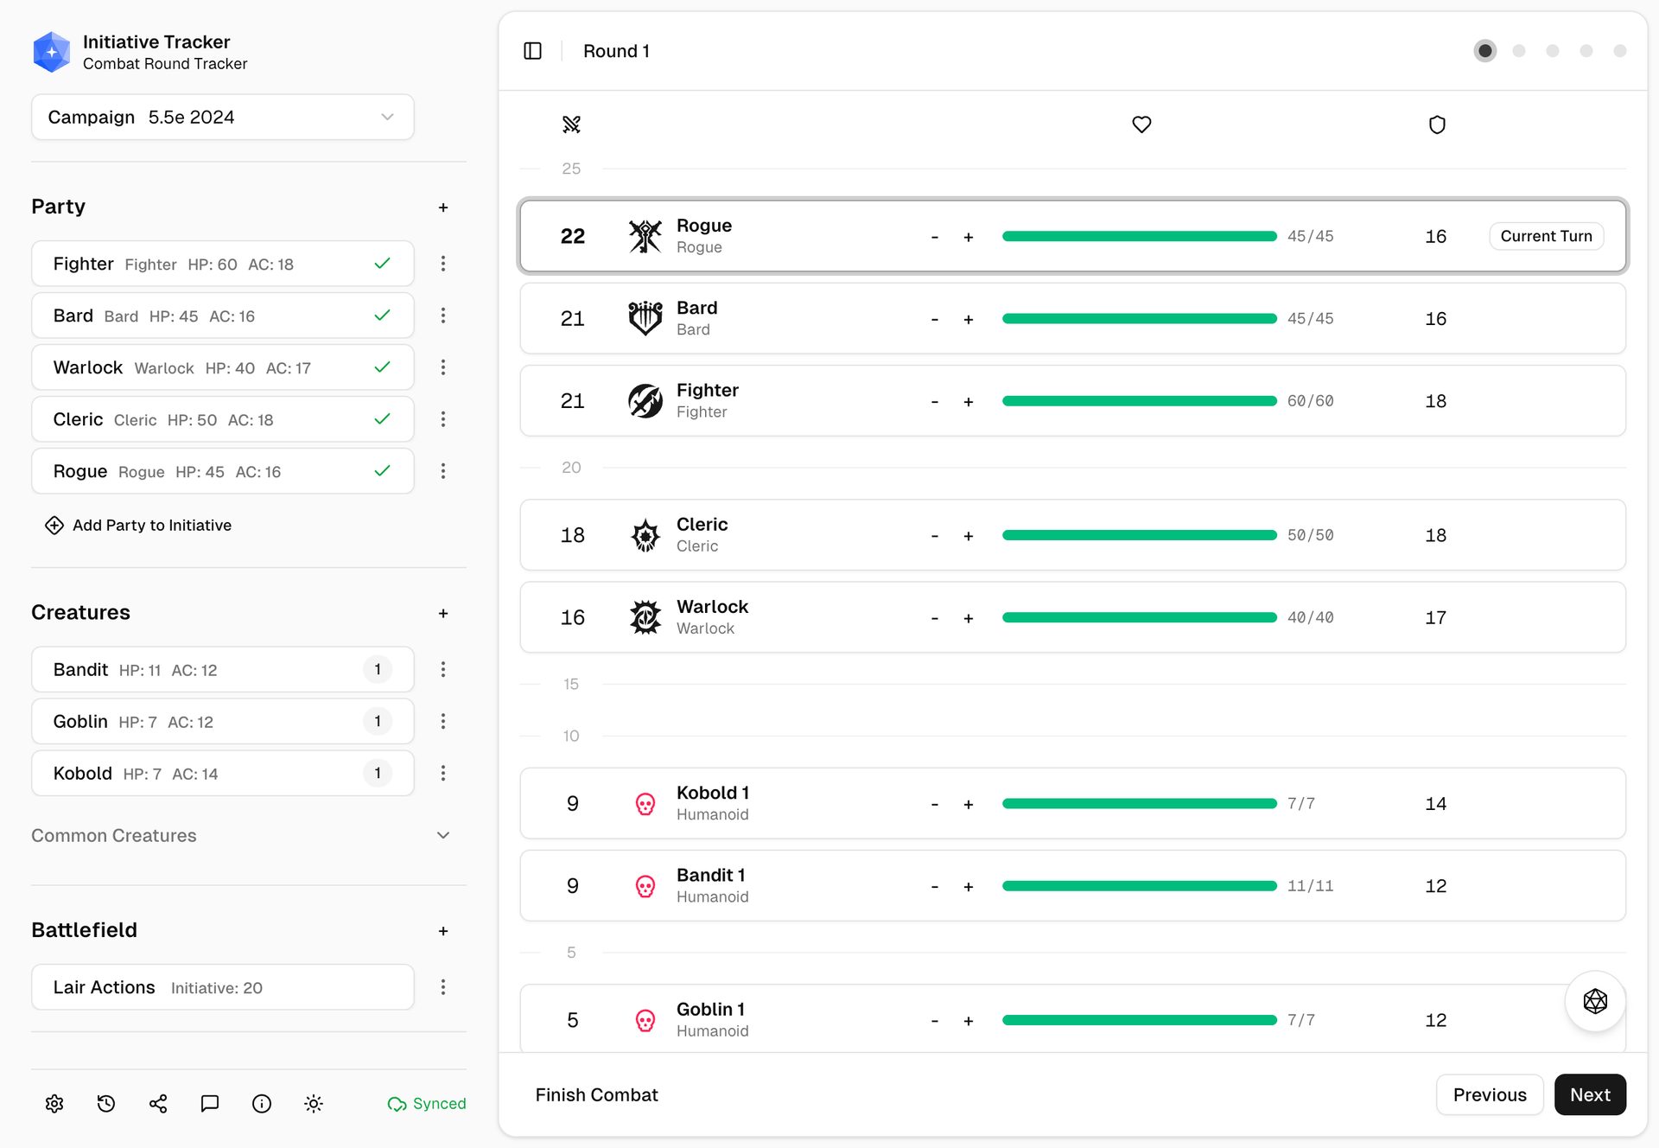Click the share icon at the bottom left
1659x1148 pixels.
pos(157,1104)
